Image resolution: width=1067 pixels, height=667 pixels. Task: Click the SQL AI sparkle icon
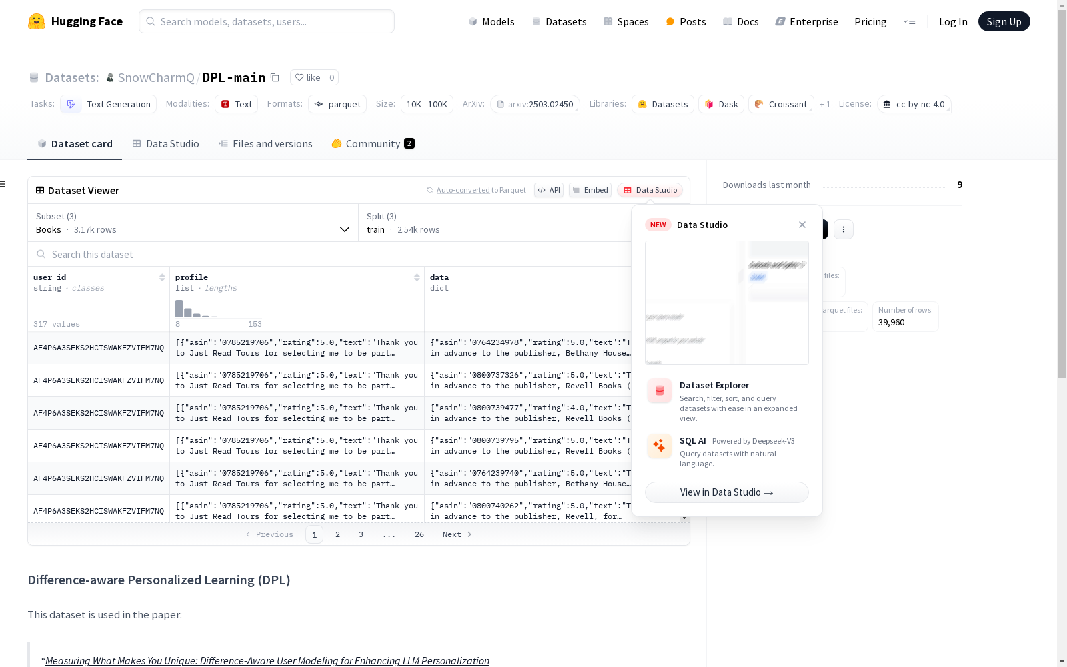click(x=660, y=446)
